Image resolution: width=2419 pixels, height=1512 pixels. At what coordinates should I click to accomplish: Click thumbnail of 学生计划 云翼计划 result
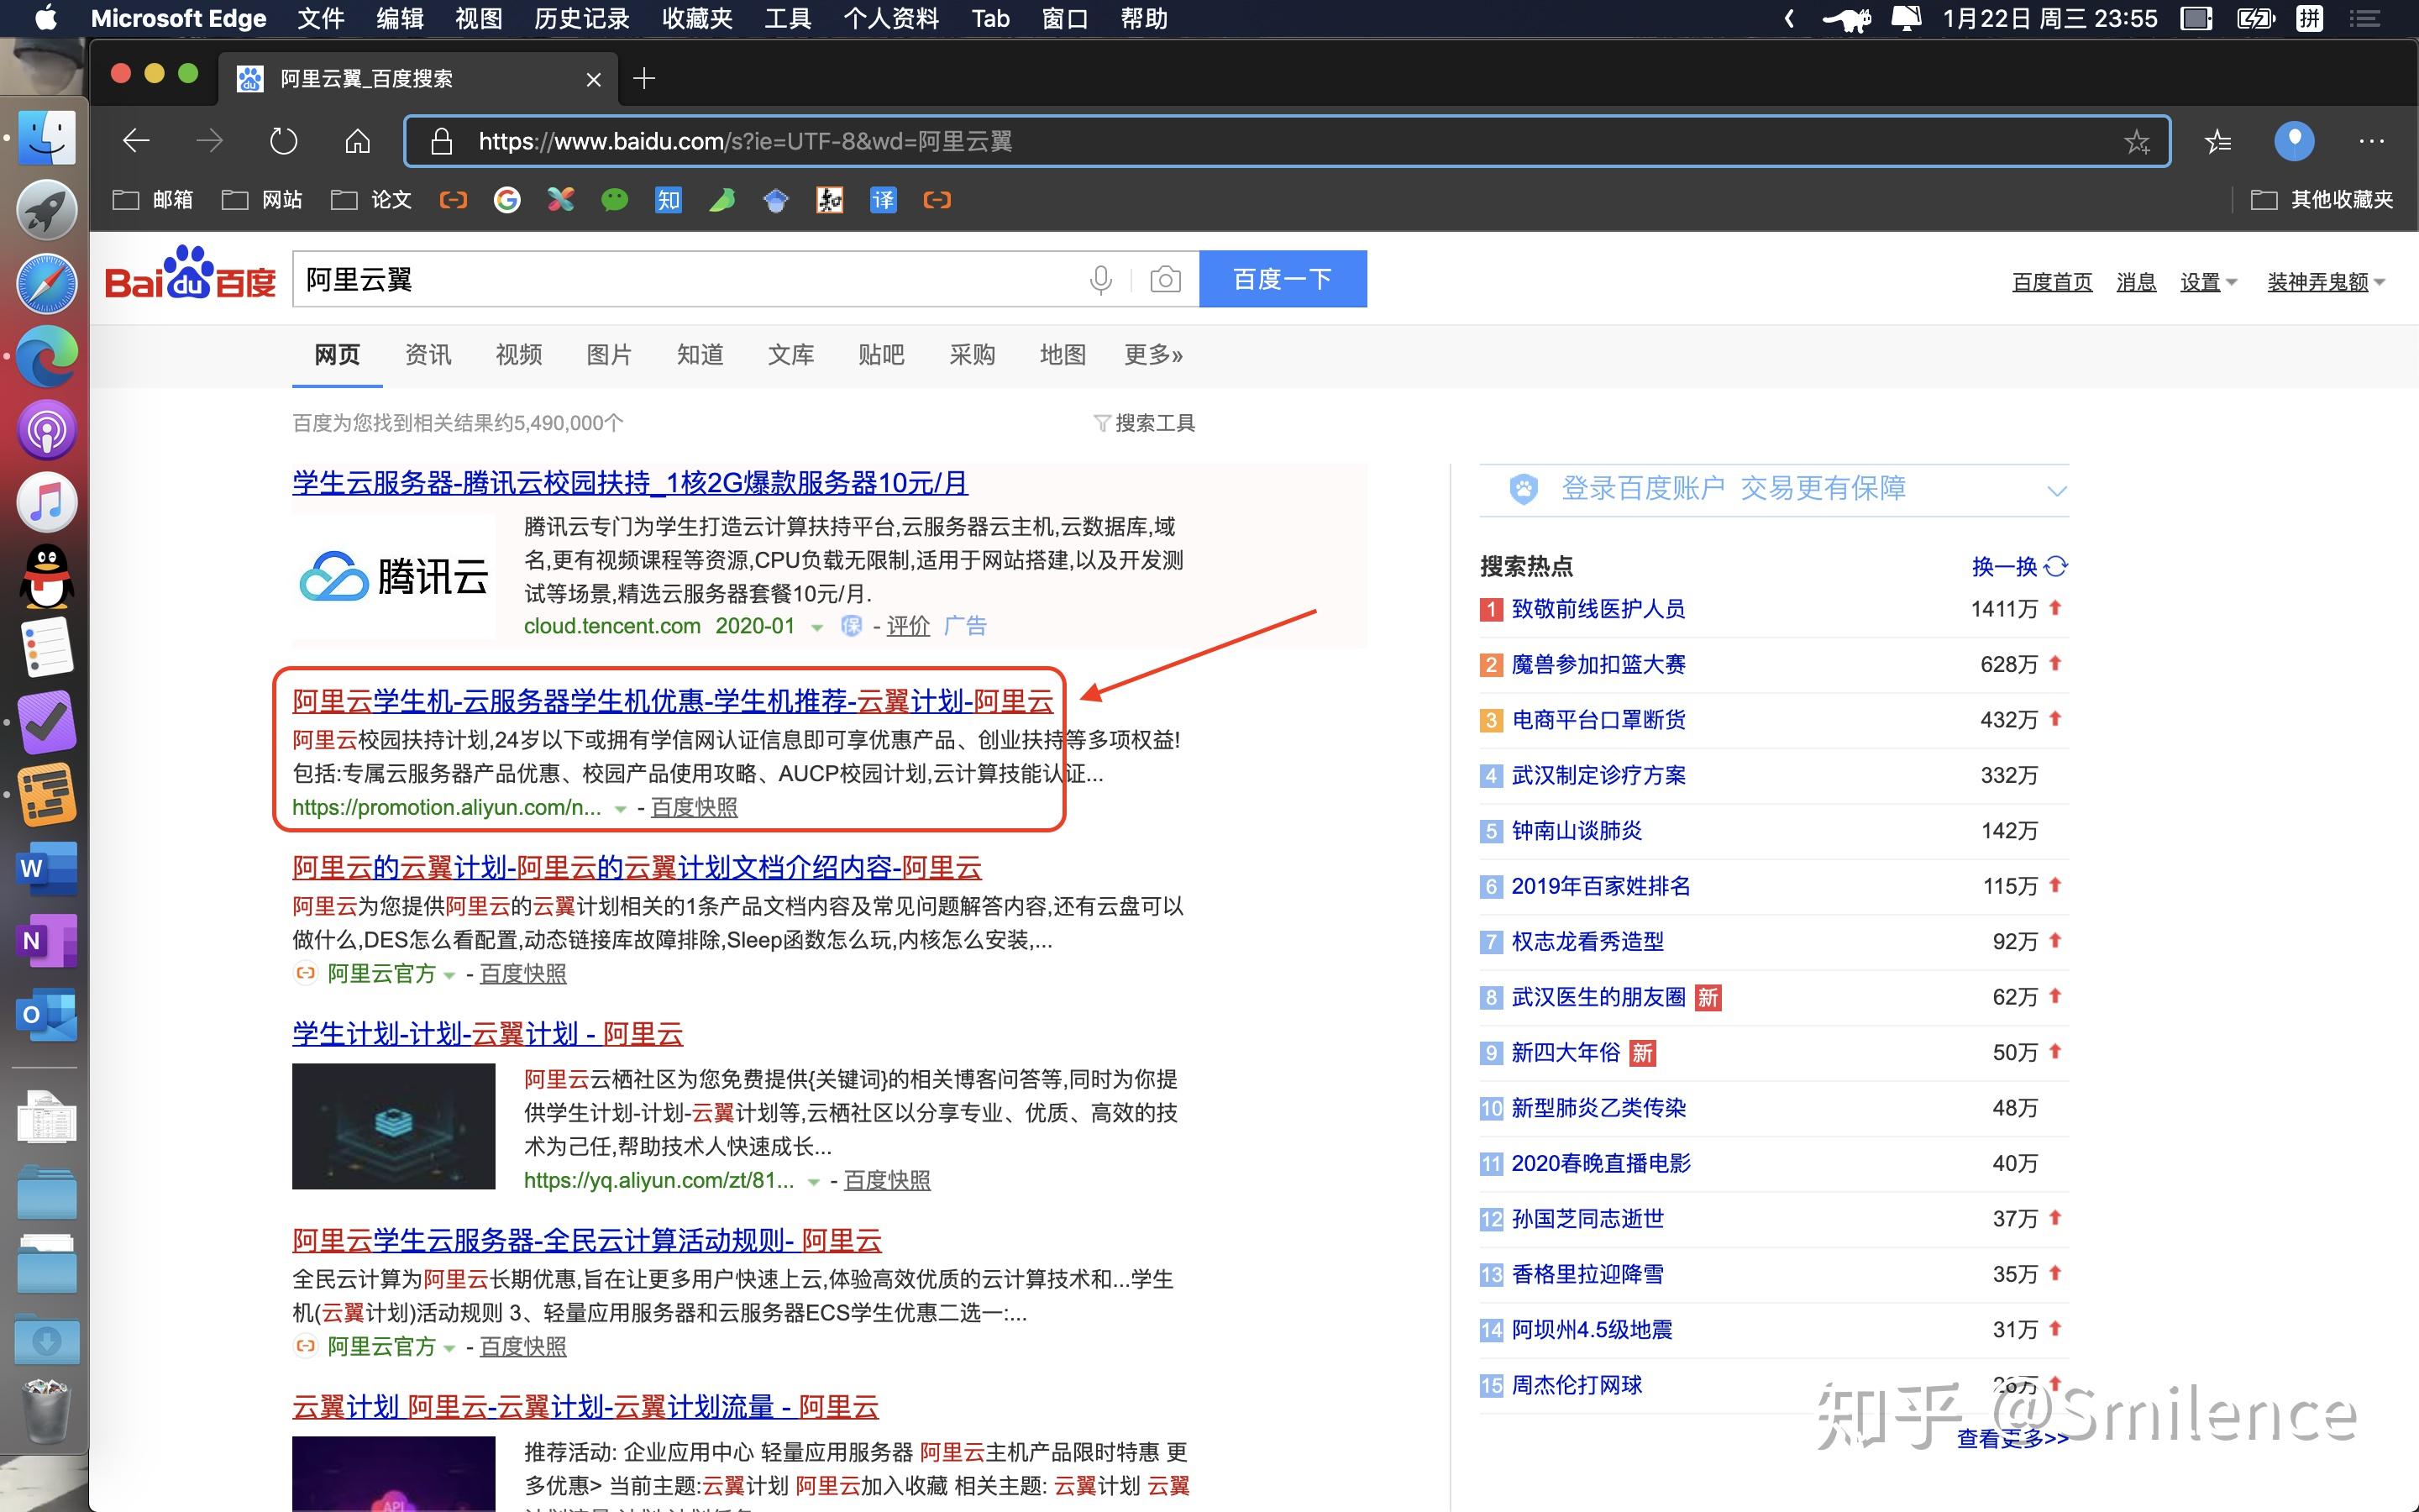pyautogui.click(x=393, y=1126)
